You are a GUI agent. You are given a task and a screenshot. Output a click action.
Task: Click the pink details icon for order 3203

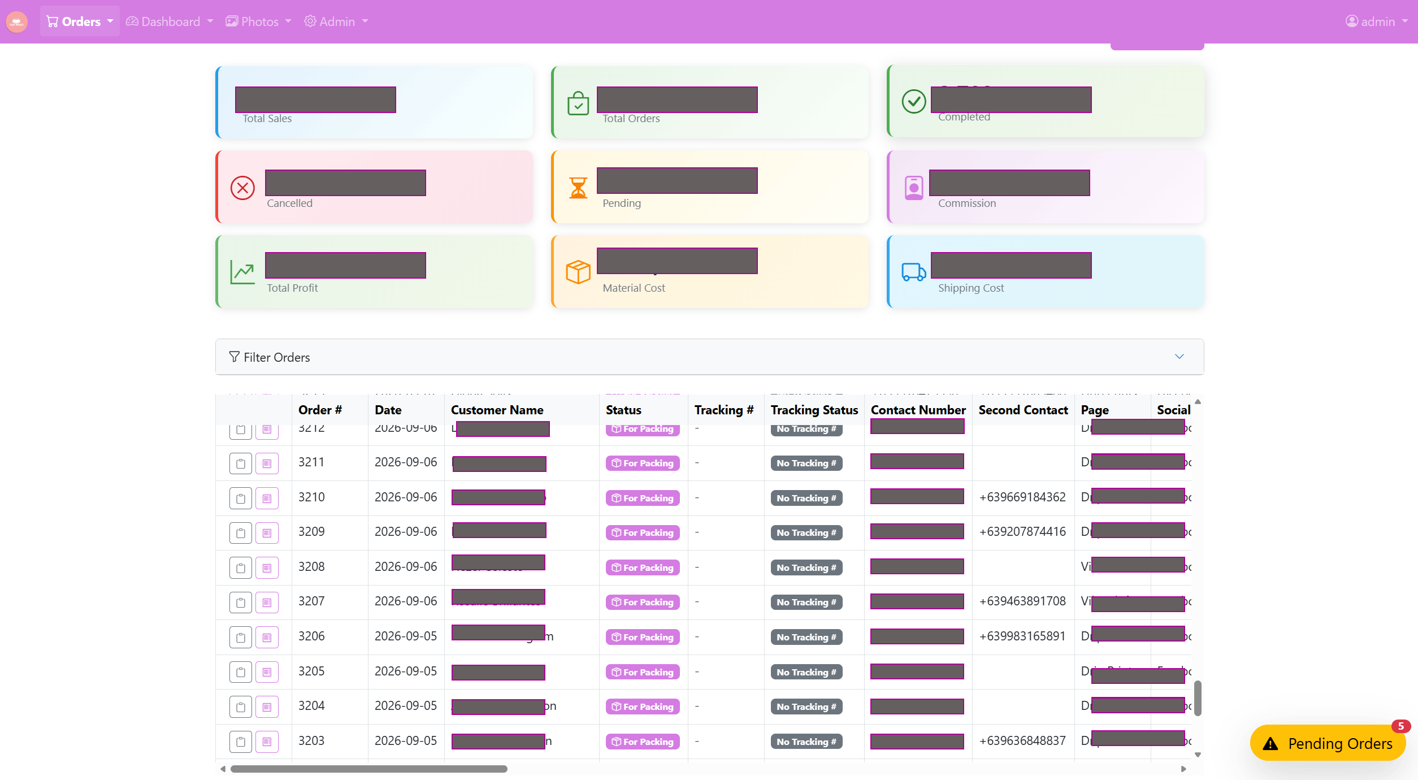point(267,742)
